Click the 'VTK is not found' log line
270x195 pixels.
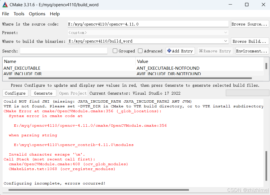(x=133, y=106)
